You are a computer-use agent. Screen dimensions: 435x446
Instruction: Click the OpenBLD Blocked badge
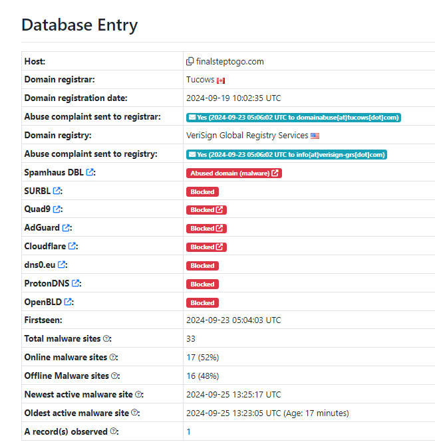point(202,302)
